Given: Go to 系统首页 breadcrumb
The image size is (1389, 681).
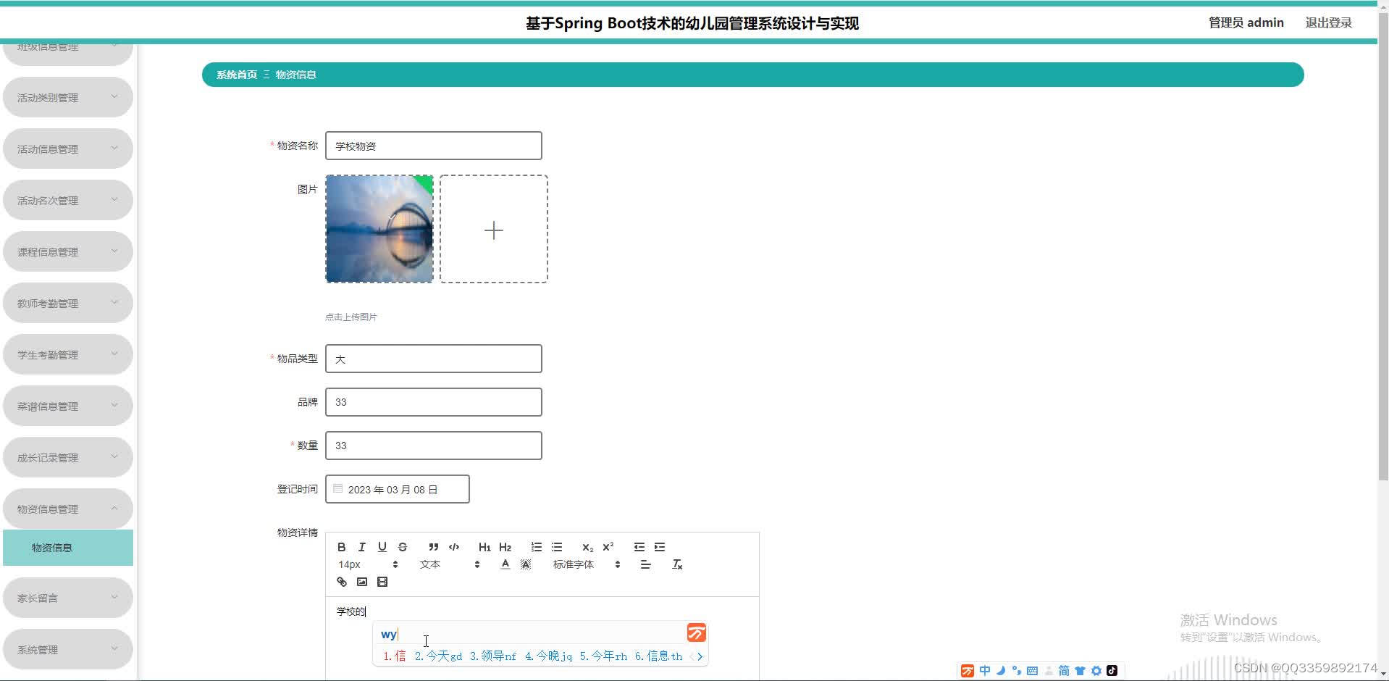Looking at the screenshot, I should pyautogui.click(x=237, y=75).
